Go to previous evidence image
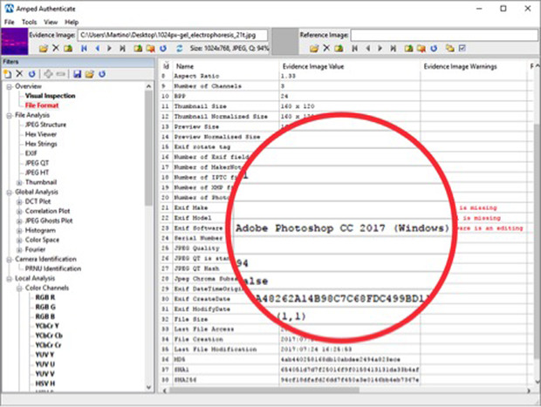The image size is (541, 407). 98,48
